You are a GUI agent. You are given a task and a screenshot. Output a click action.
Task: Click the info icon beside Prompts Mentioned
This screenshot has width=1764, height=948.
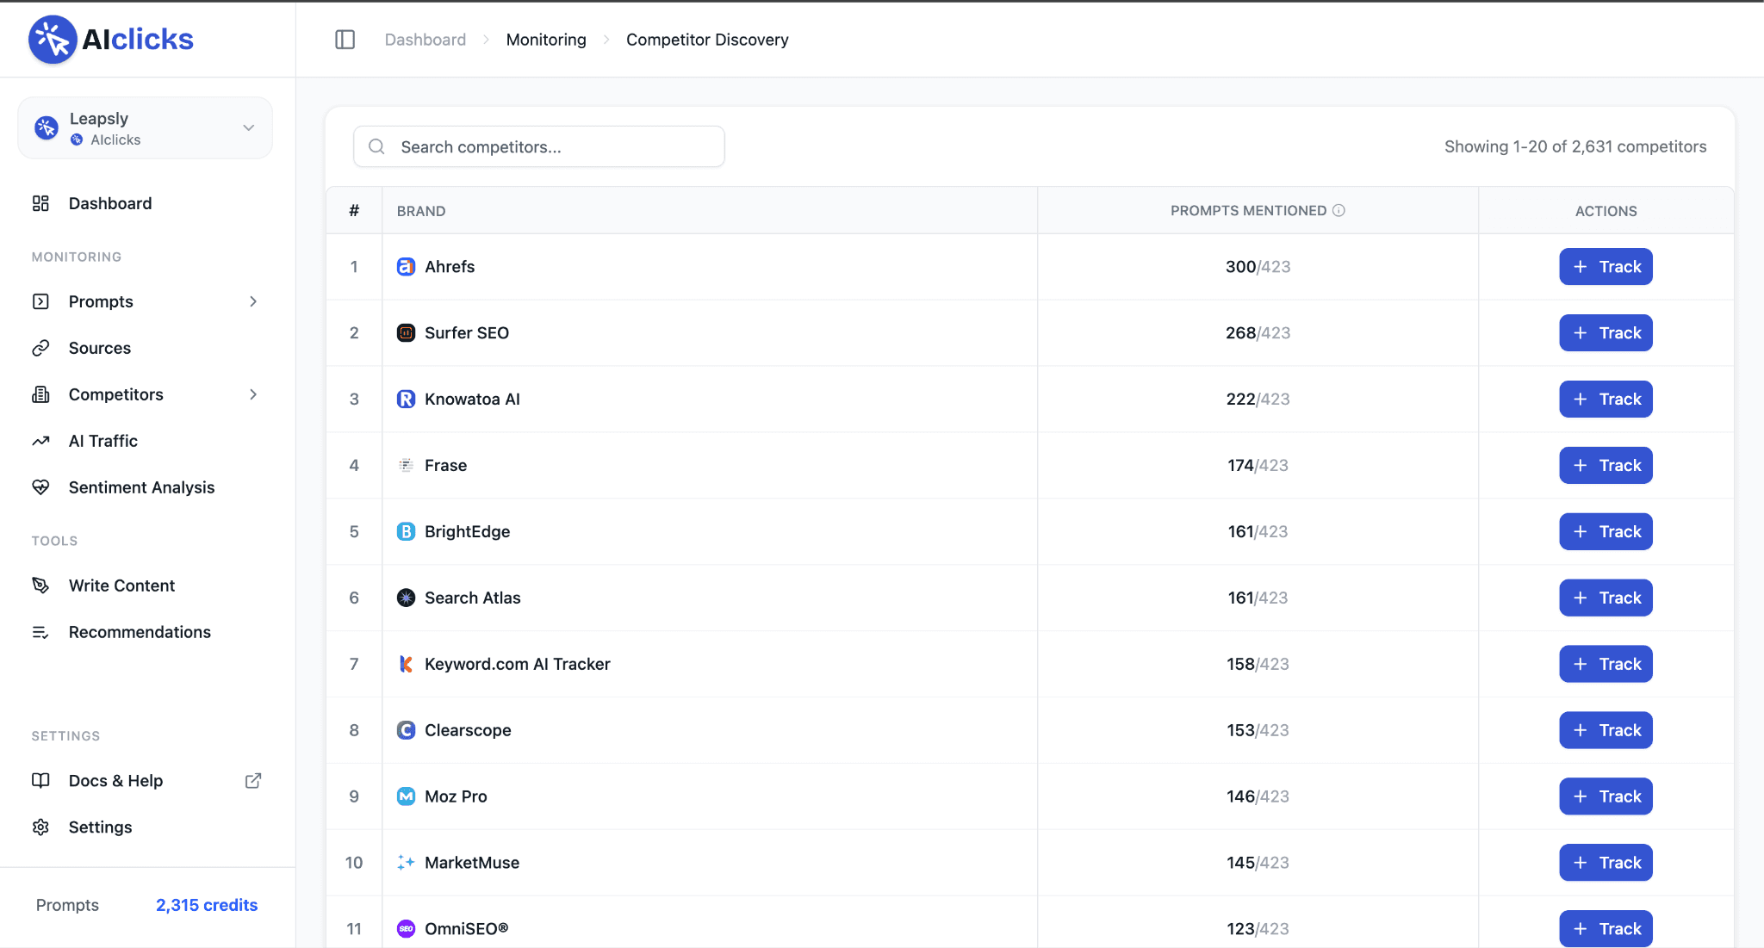click(x=1339, y=210)
